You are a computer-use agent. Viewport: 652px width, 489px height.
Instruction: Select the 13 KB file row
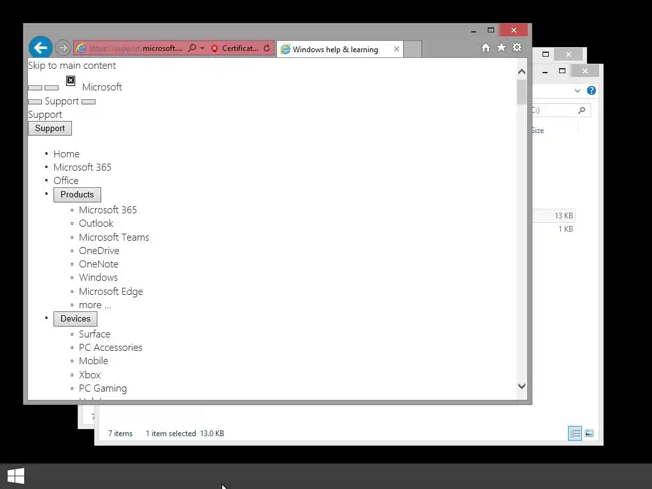pyautogui.click(x=554, y=216)
